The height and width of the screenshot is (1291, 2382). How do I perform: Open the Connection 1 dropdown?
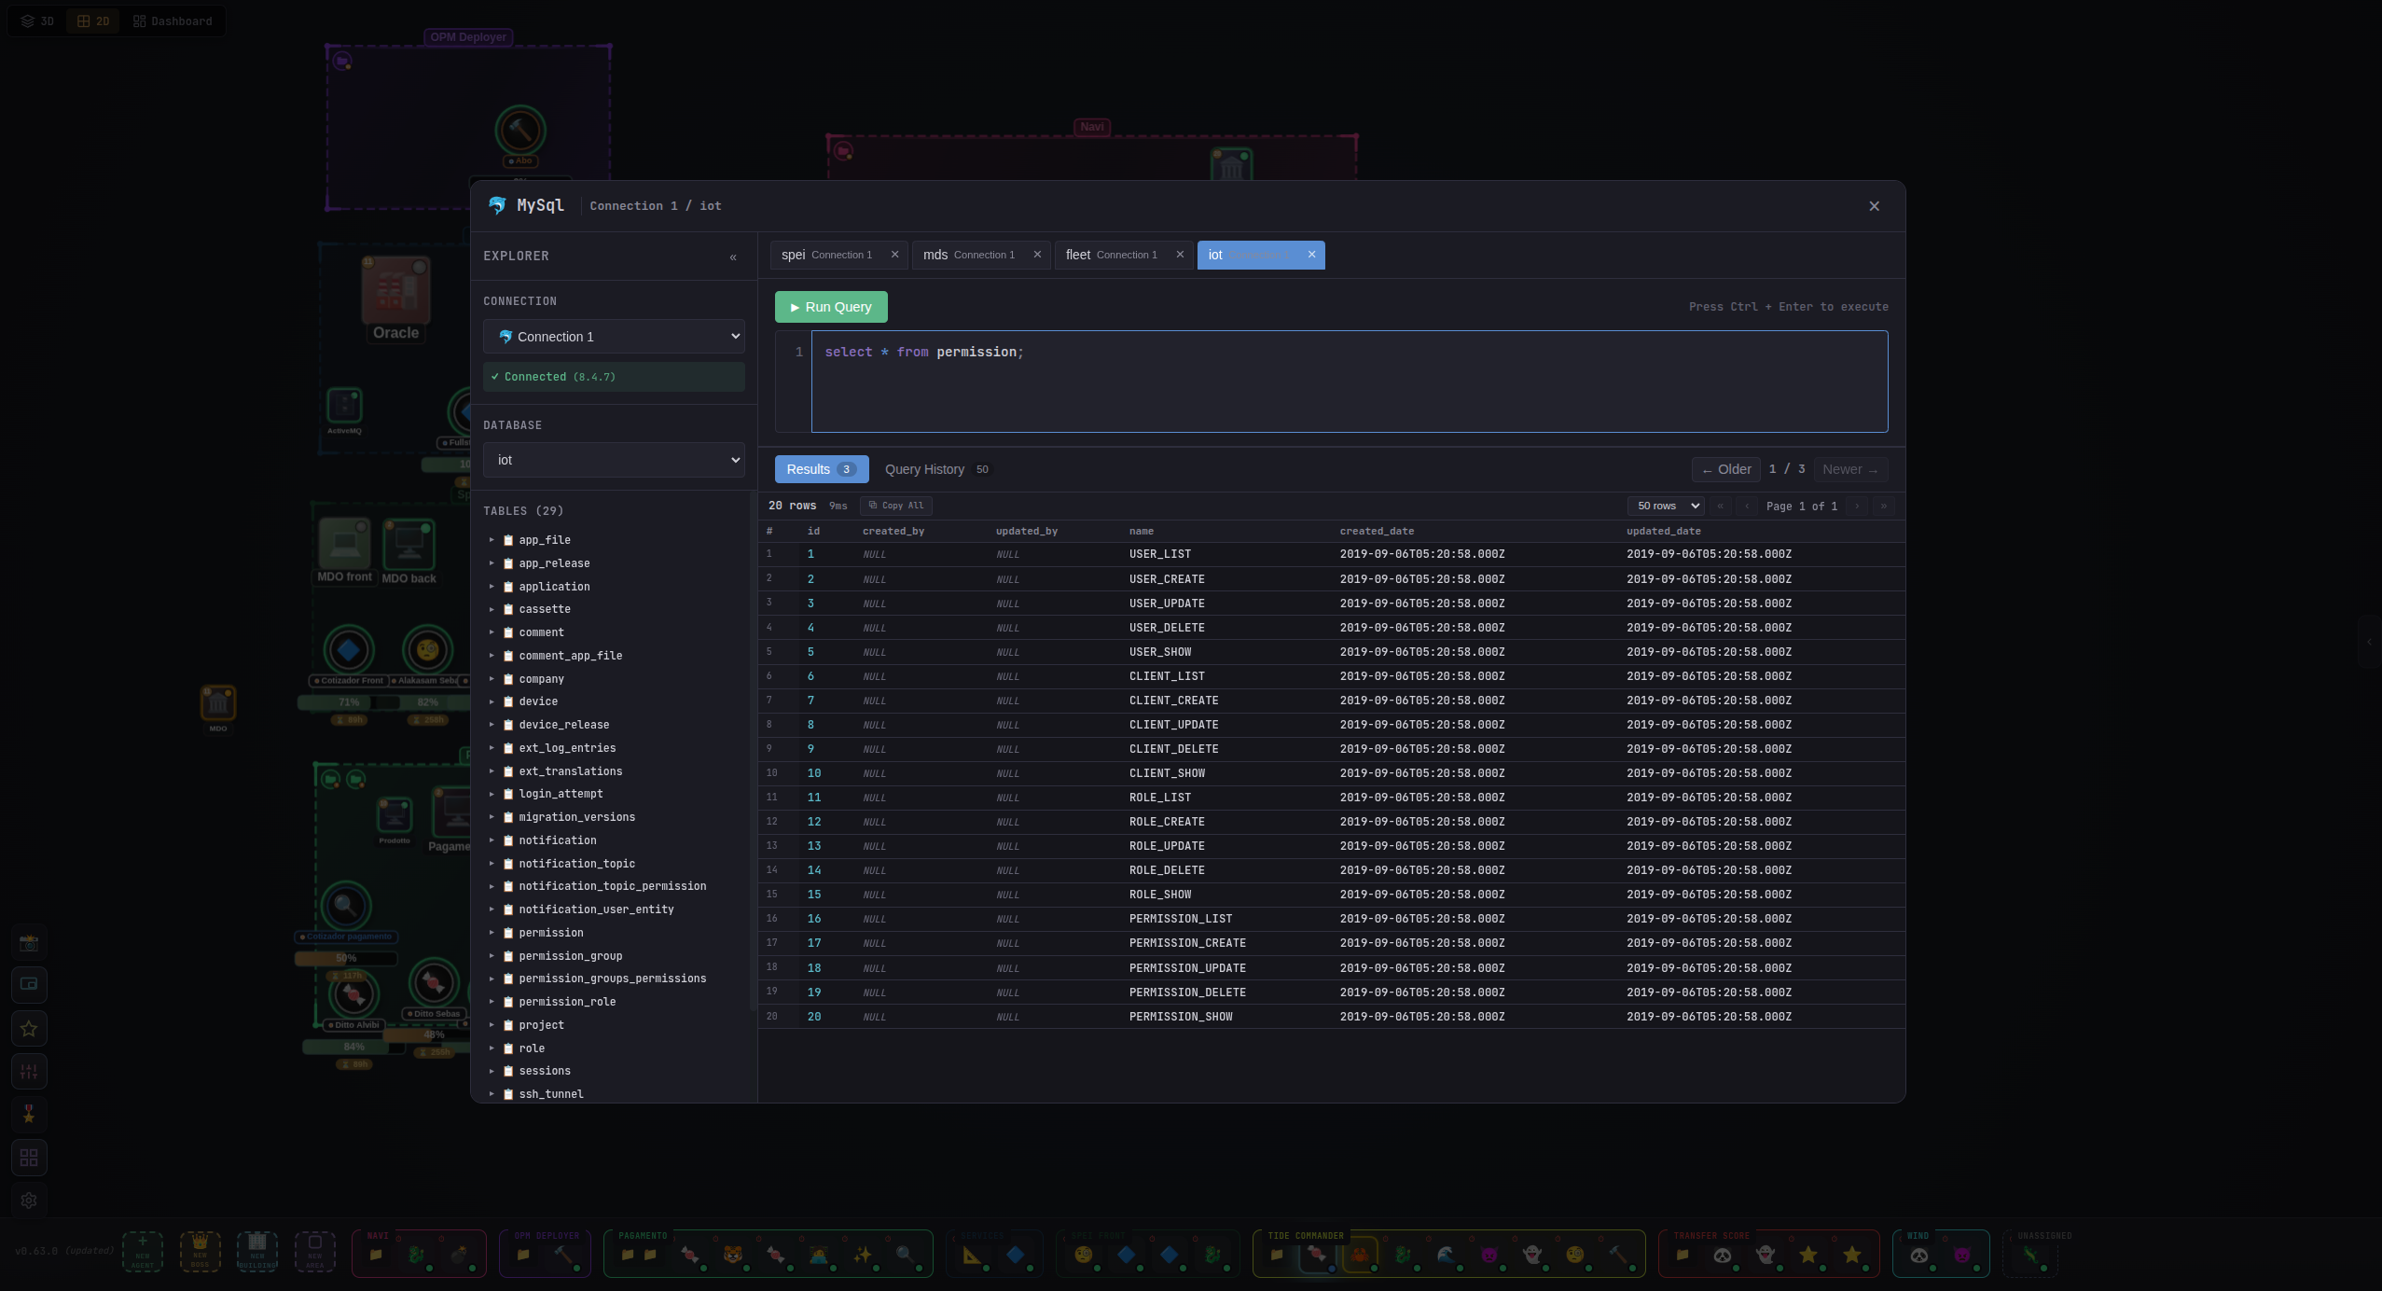click(x=613, y=336)
